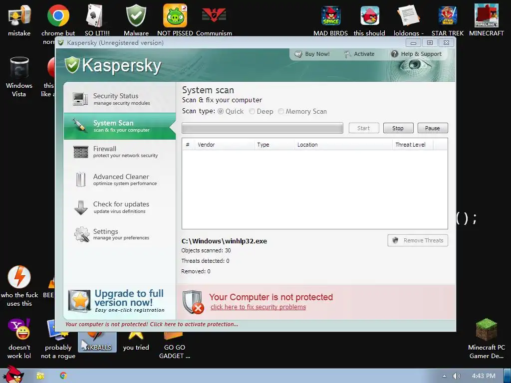Show hidden tray icons arrow
The height and width of the screenshot is (383, 511).
coord(444,376)
